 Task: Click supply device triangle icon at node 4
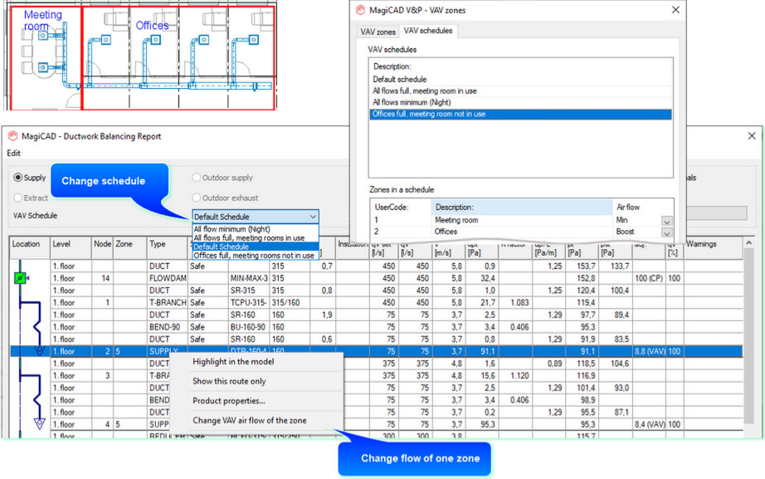[40, 423]
